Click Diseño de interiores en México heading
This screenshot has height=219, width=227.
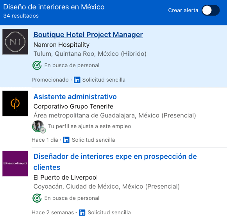click(54, 7)
